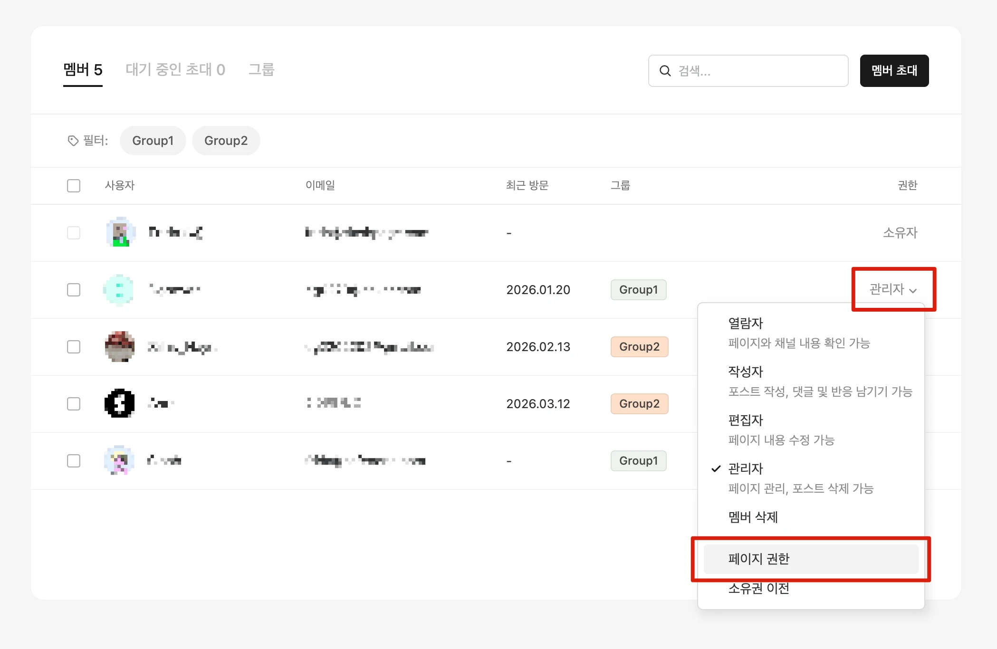Filter members by Group1 chip
This screenshot has width=997, height=649.
(153, 141)
